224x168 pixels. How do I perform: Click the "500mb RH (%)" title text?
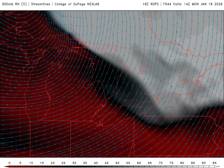(x=14, y=4)
